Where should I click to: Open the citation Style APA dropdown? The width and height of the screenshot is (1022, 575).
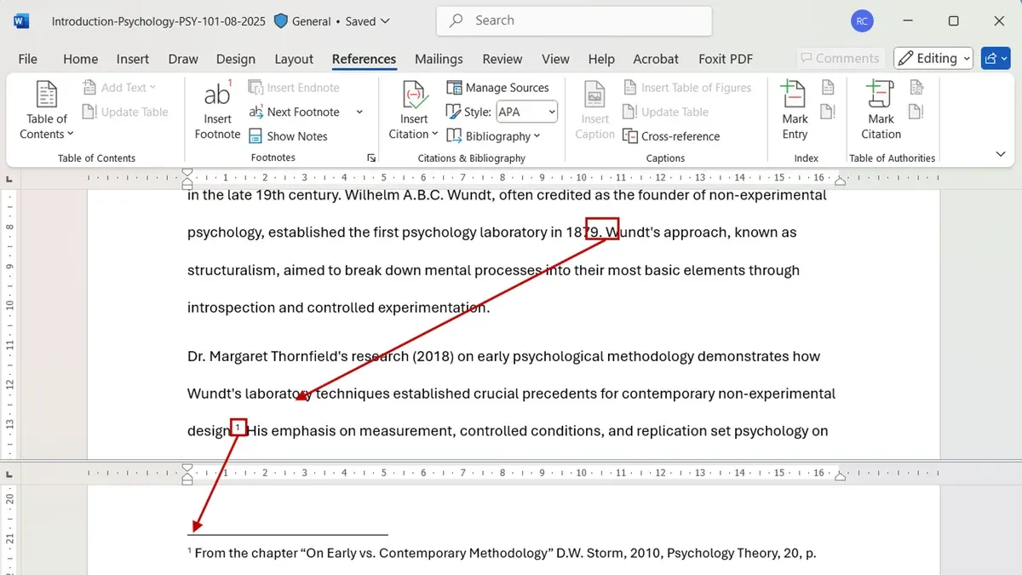point(527,112)
